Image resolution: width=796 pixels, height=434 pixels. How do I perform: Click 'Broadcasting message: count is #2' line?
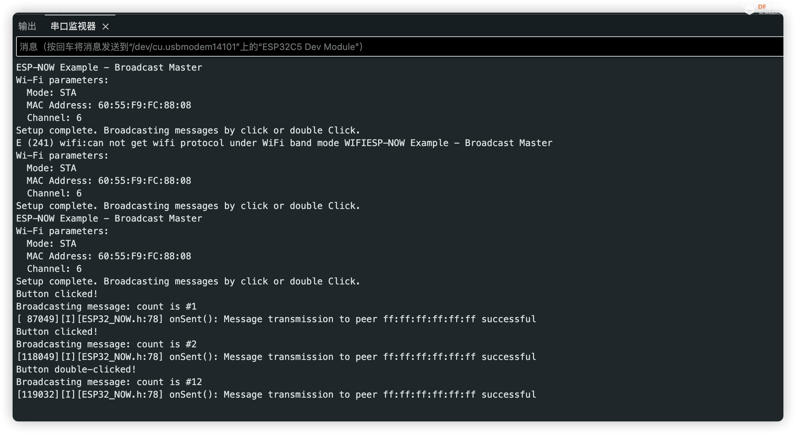pyautogui.click(x=106, y=344)
